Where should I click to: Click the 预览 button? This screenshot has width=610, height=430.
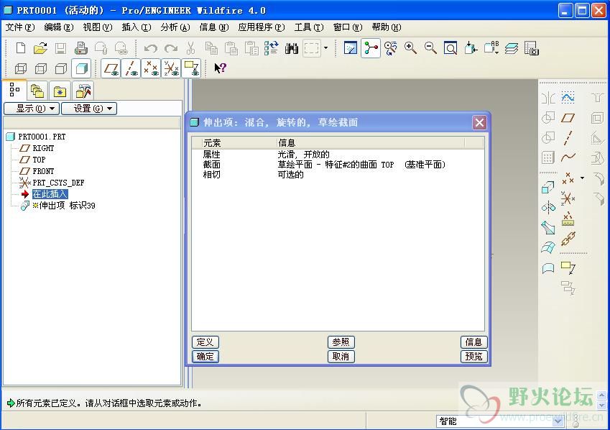[x=473, y=357]
